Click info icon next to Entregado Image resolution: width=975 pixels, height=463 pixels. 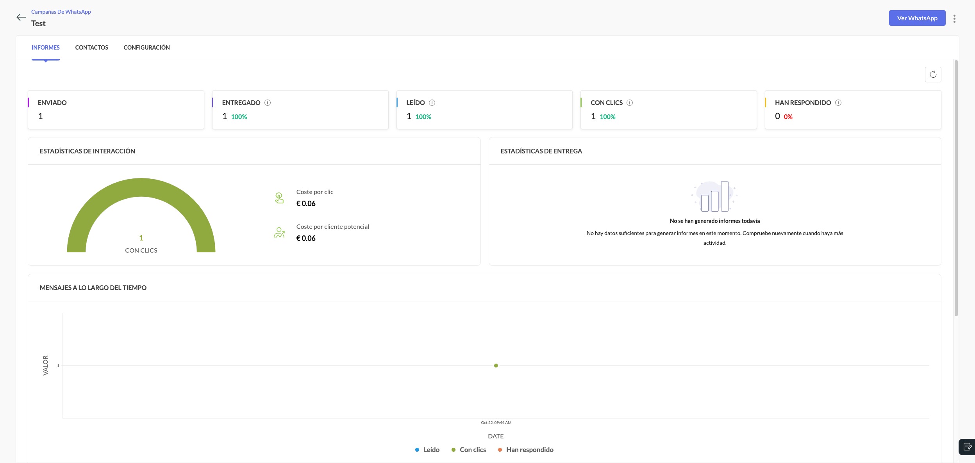tap(268, 103)
